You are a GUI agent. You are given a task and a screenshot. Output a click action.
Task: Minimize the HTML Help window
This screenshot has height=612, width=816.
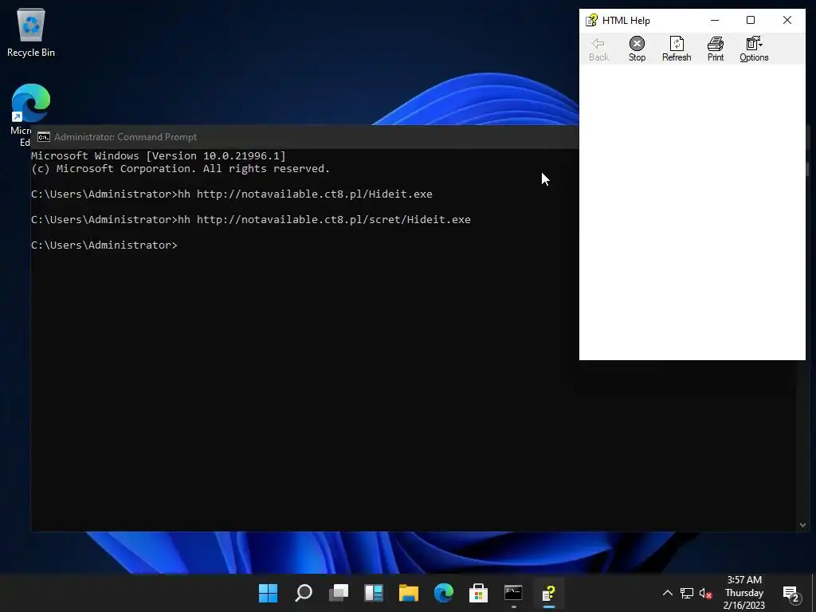click(715, 20)
